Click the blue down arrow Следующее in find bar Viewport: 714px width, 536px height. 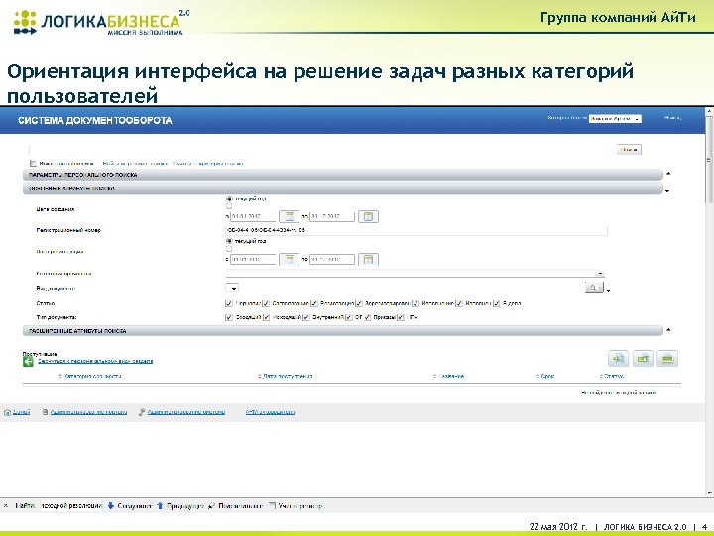tap(111, 506)
